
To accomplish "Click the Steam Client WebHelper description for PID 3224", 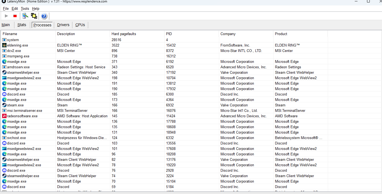I will coord(77,176).
